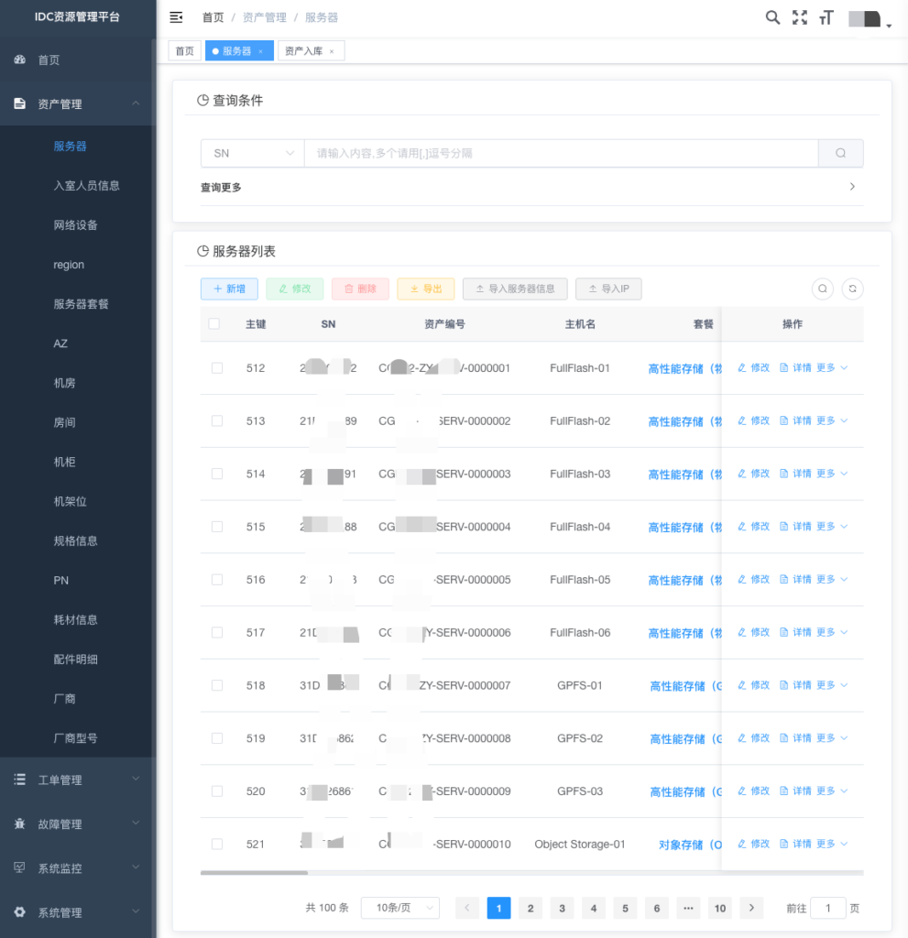Click 导入服务器信息 button
Viewport: 908px width, 938px height.
click(x=515, y=289)
